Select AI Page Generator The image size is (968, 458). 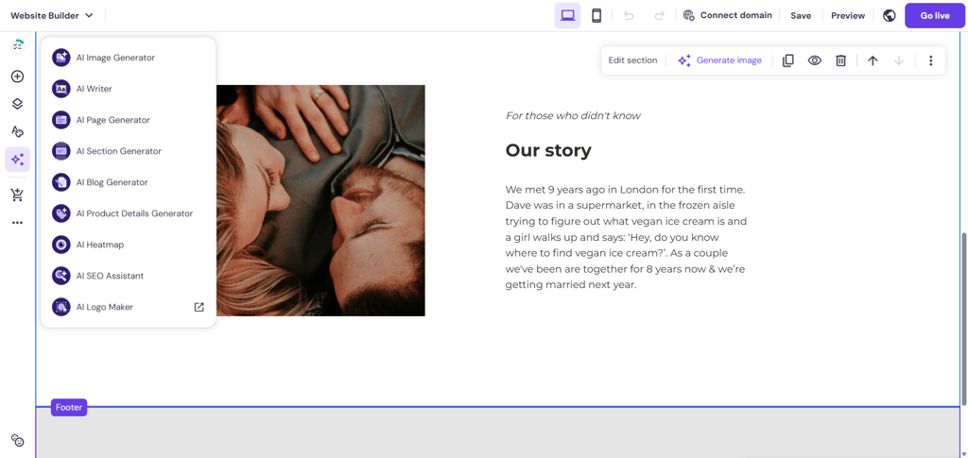[x=129, y=120]
